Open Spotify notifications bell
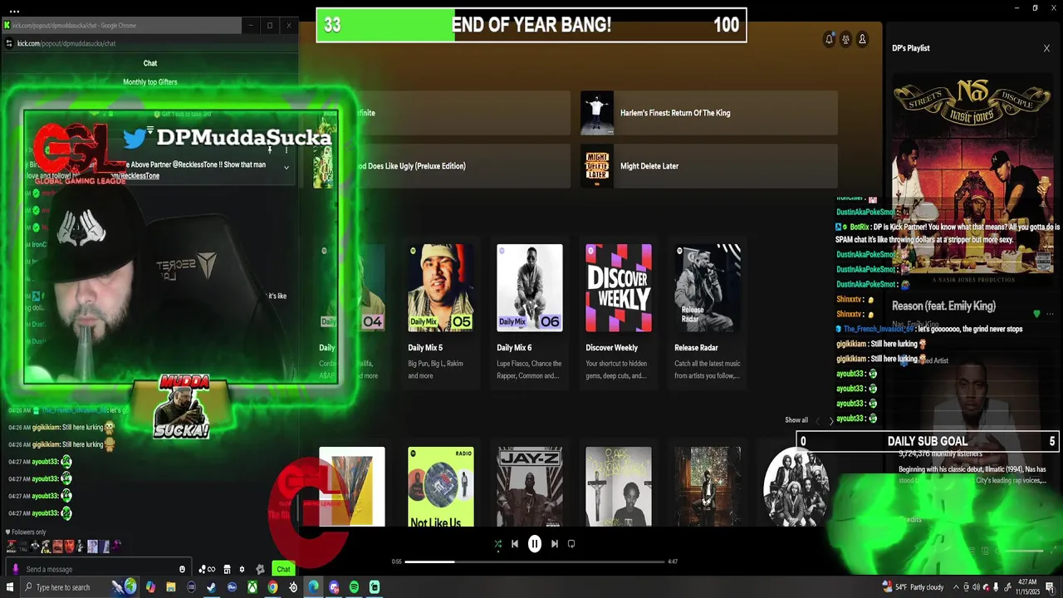Image resolution: width=1063 pixels, height=598 pixels. [829, 39]
